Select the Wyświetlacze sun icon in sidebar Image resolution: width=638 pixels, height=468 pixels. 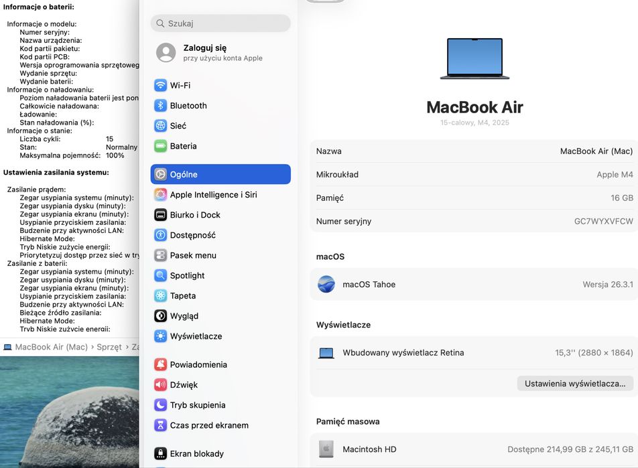(160, 336)
